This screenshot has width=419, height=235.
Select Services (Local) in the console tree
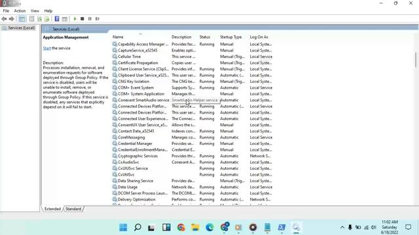tap(21, 28)
